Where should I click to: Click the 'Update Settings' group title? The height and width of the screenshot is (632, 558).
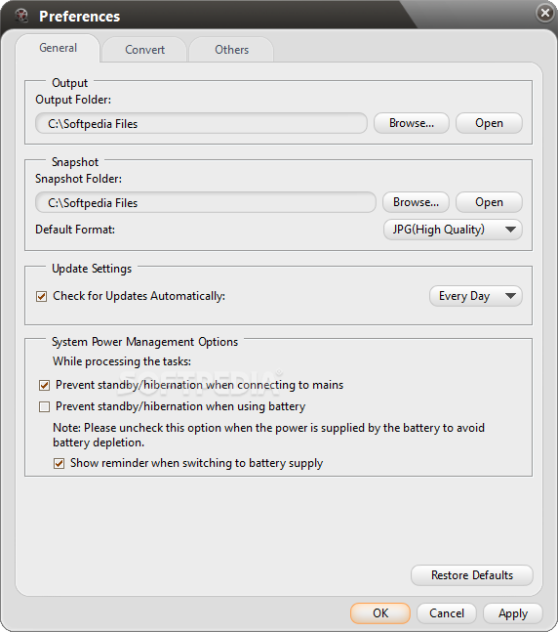pos(92,269)
